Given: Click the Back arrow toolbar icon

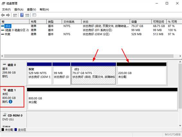Looking at the screenshot, I should (3, 15).
